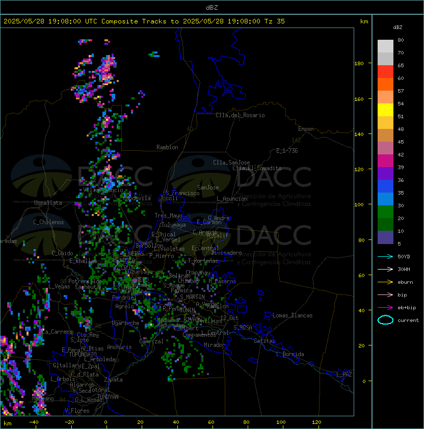The image size is (424, 429).
Task: Click the 'C_Guido' place label
Action: [62, 253]
